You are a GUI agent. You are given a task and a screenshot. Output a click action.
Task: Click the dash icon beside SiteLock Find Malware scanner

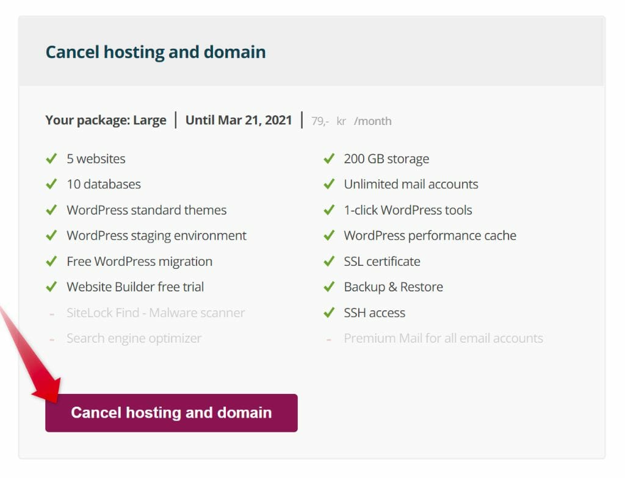[x=51, y=313]
